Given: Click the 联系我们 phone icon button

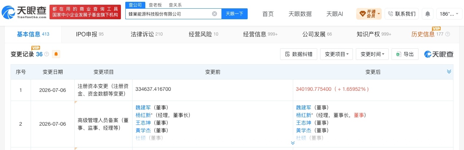Looking at the screenshot, I should tap(402, 14).
